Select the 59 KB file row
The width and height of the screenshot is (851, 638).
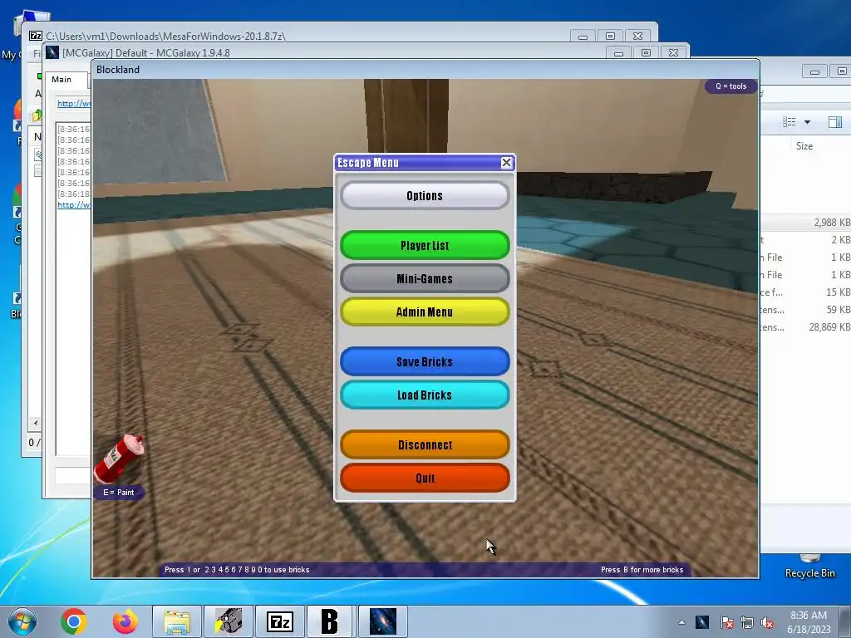(x=805, y=310)
